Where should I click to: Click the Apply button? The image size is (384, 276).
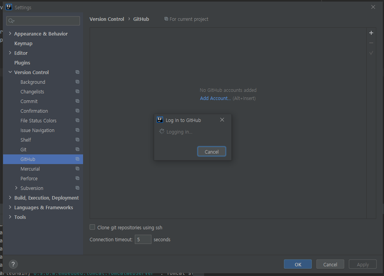coord(363,264)
